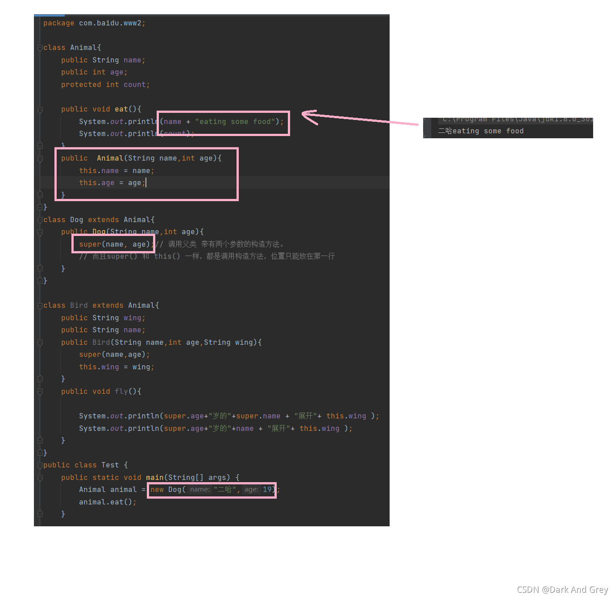Collapse the class Bird fold marker
Viewport: 615px width, 599px height.
coord(40,306)
